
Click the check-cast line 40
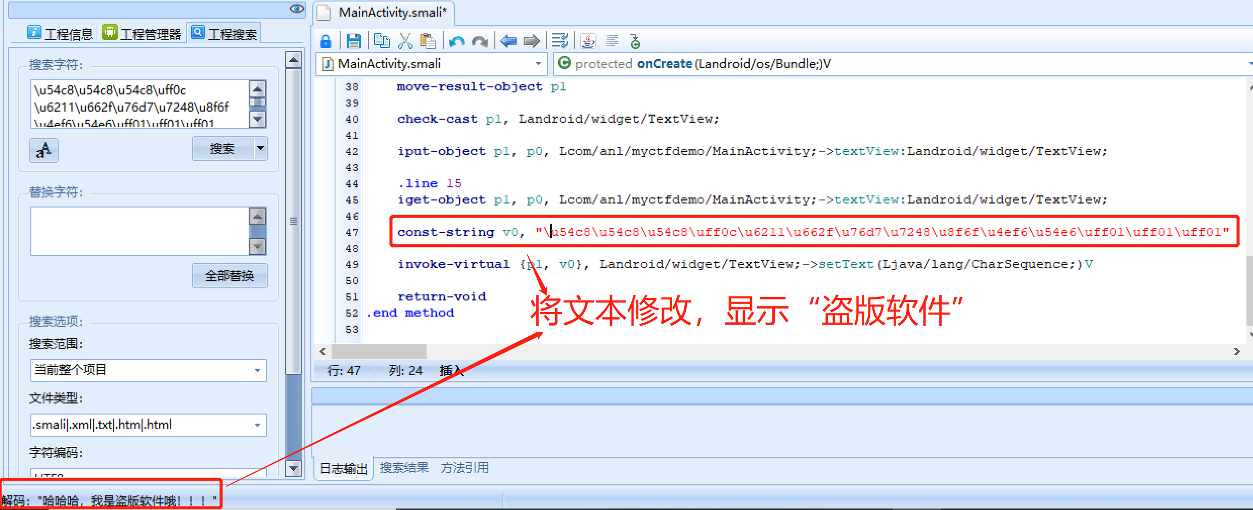click(x=558, y=119)
